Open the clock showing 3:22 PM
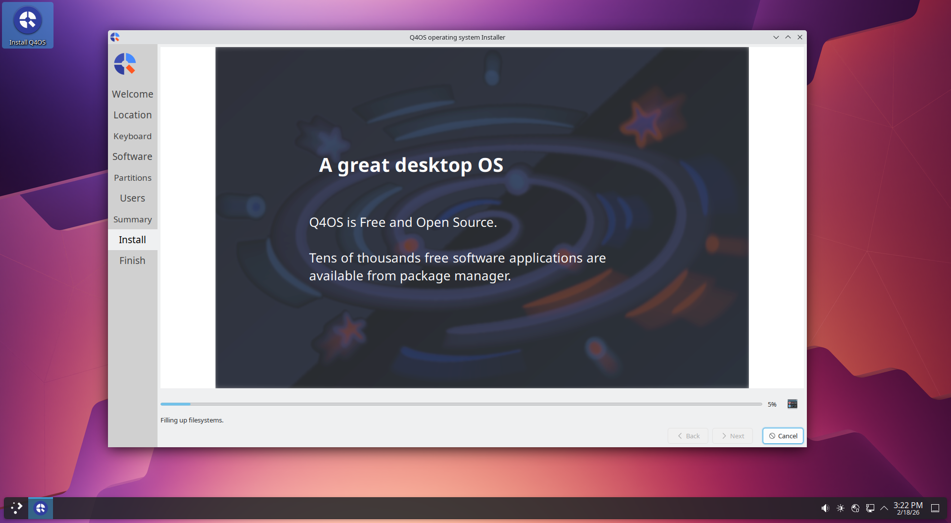The height and width of the screenshot is (523, 951). pyautogui.click(x=908, y=508)
